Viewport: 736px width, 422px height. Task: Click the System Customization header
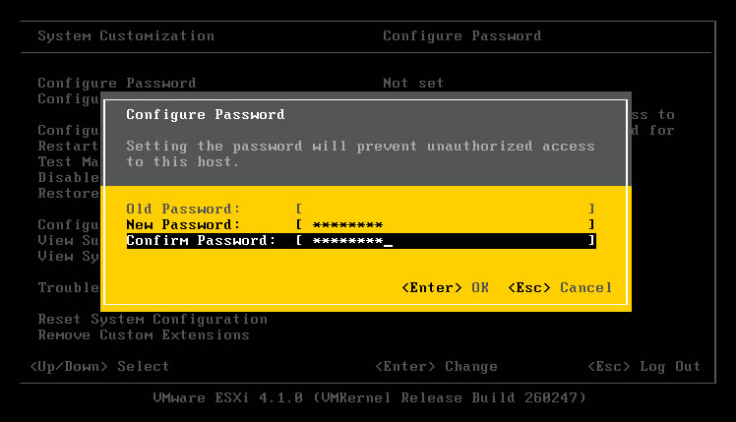(126, 35)
